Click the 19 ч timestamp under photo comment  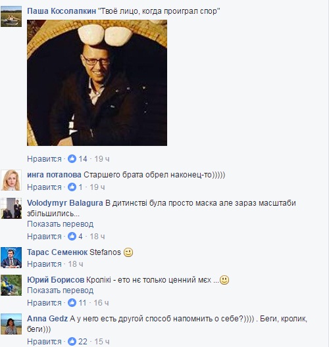pos(102,159)
